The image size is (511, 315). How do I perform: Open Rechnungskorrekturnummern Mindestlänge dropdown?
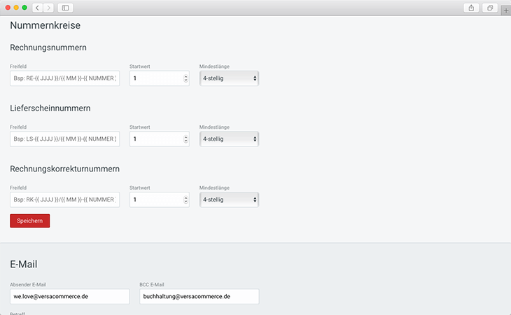(229, 200)
